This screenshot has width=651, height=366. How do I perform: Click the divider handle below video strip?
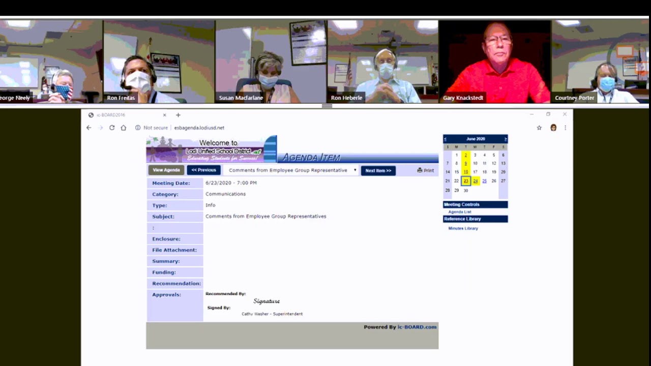coord(327,106)
